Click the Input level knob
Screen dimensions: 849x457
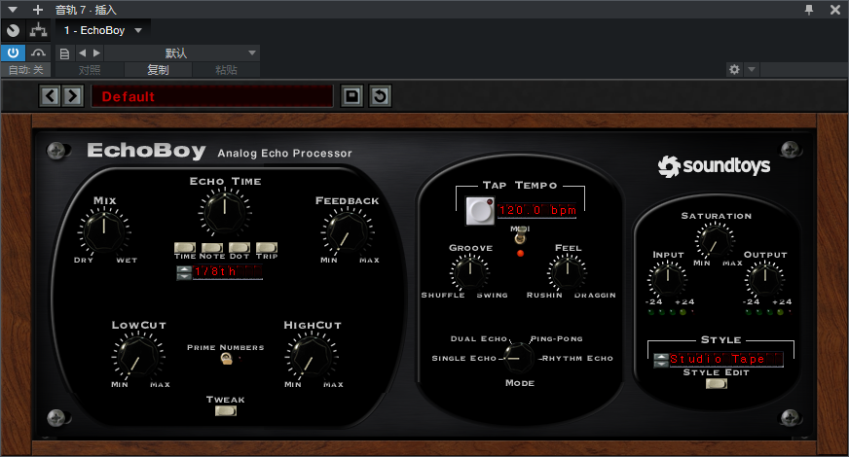[668, 279]
